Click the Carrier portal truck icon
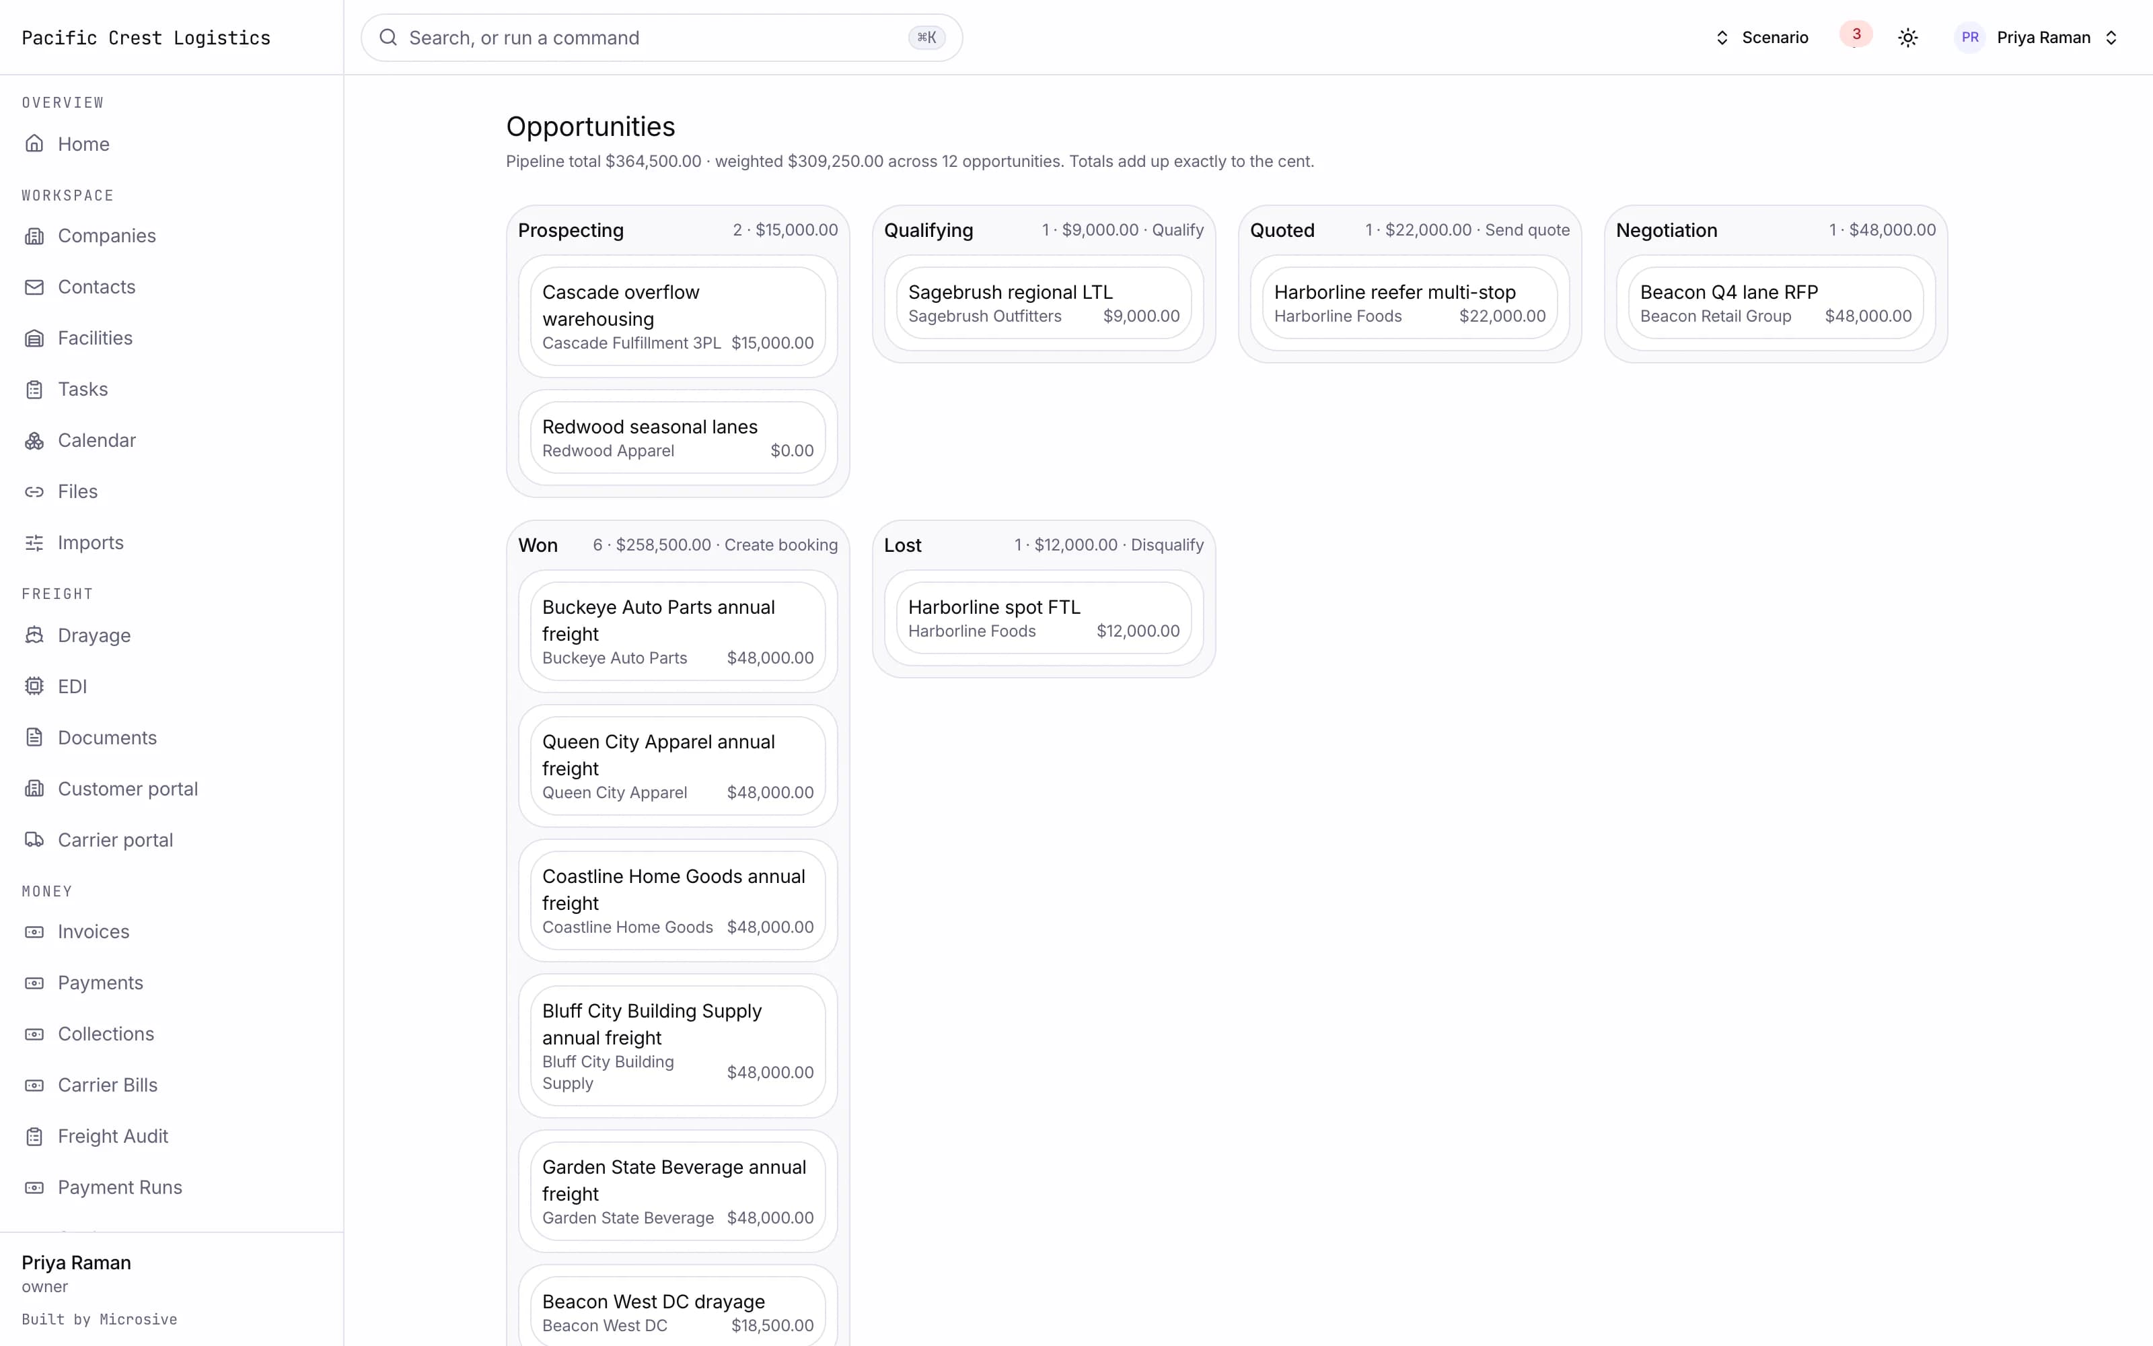 34,839
